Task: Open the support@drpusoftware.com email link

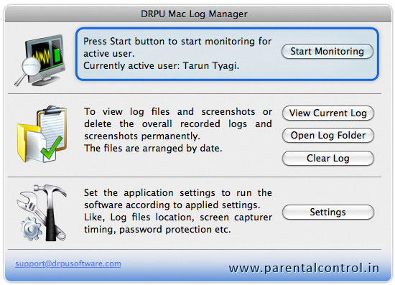Action: click(68, 263)
